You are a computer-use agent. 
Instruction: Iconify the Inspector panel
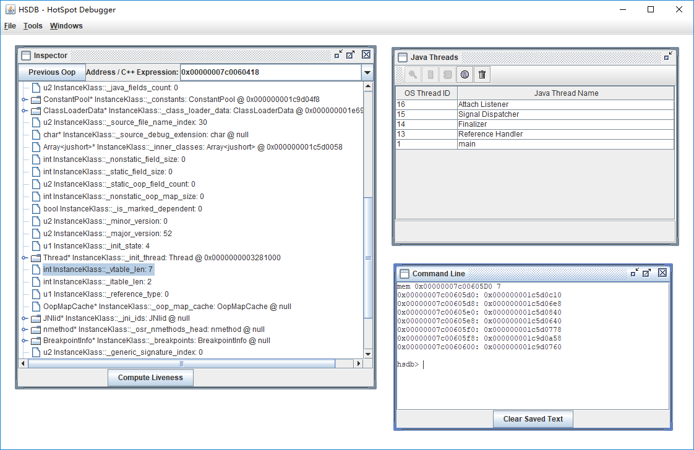click(x=338, y=55)
